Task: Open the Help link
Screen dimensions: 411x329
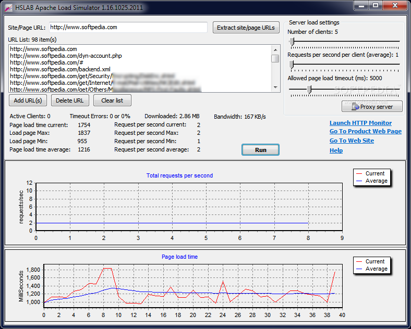Action: pyautogui.click(x=336, y=150)
